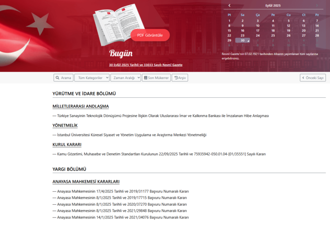
Task: Select day 17 in the calendar
Action: point(257,31)
